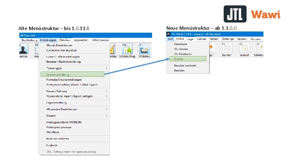This screenshot has width=289, height=162.
Task: Select Bilder konvertieren entry
Action: click(57, 139)
